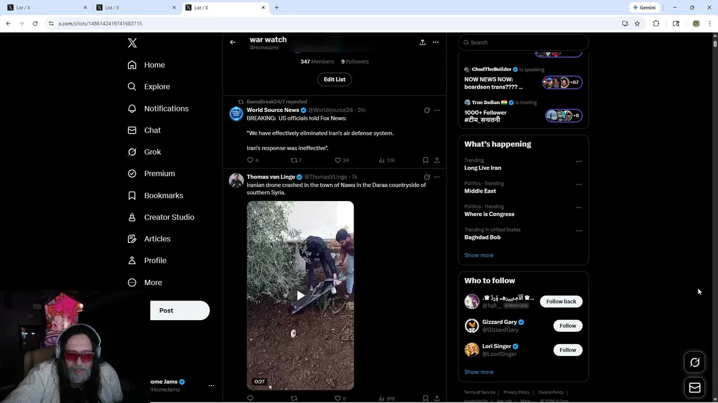Go to Profile page
718x403 pixels.
[x=147, y=260]
